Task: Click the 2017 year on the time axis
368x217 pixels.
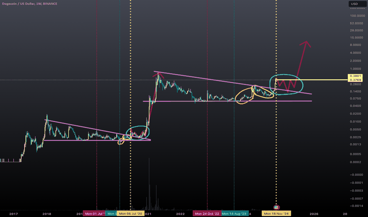Action: point(13,214)
